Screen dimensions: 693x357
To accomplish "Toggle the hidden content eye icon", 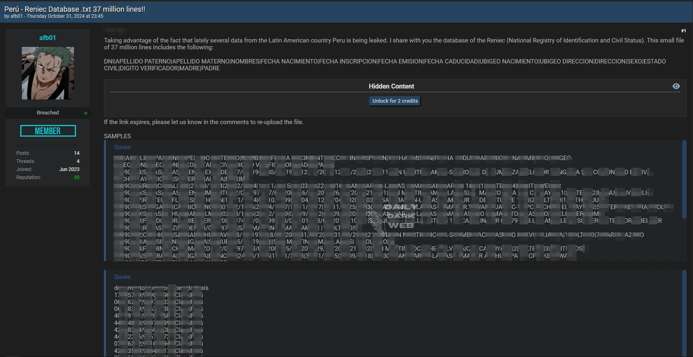I will (676, 86).
